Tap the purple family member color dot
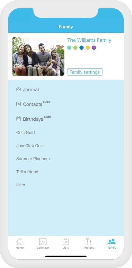This screenshot has height=268, width=132. coord(94,48)
